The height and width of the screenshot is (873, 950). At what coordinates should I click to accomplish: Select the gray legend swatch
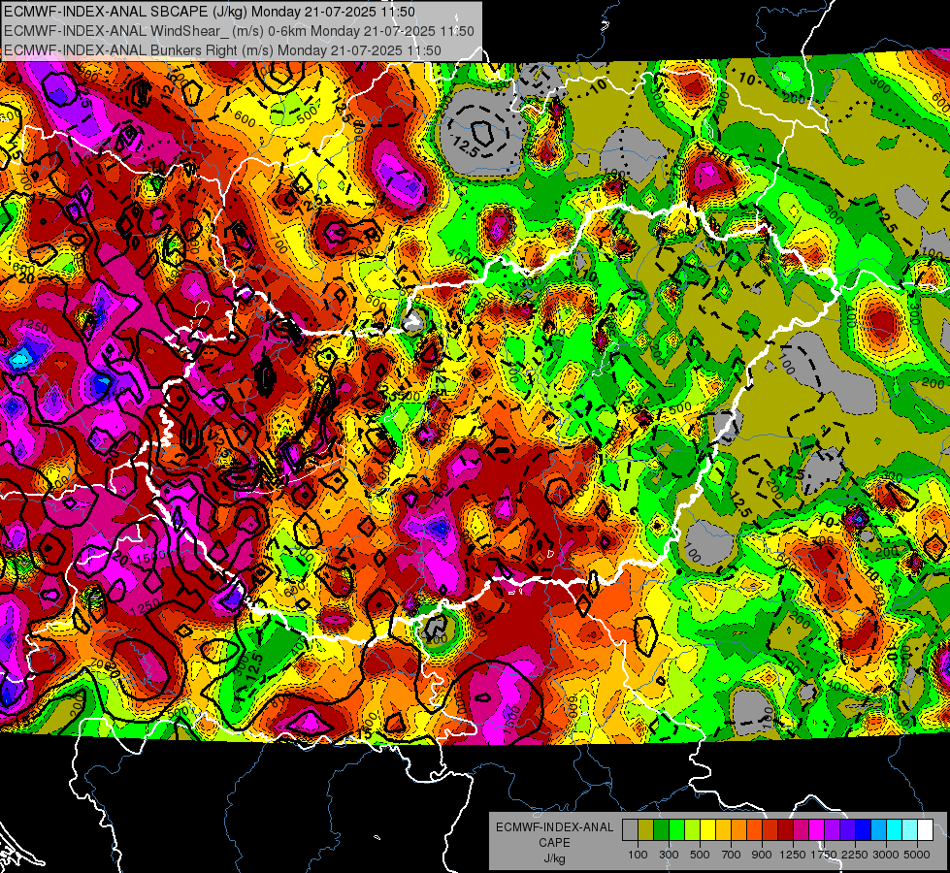click(x=630, y=830)
